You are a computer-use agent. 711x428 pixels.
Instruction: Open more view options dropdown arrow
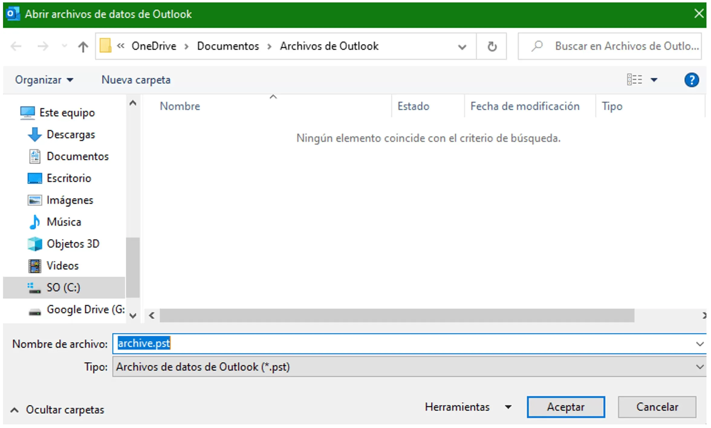654,80
